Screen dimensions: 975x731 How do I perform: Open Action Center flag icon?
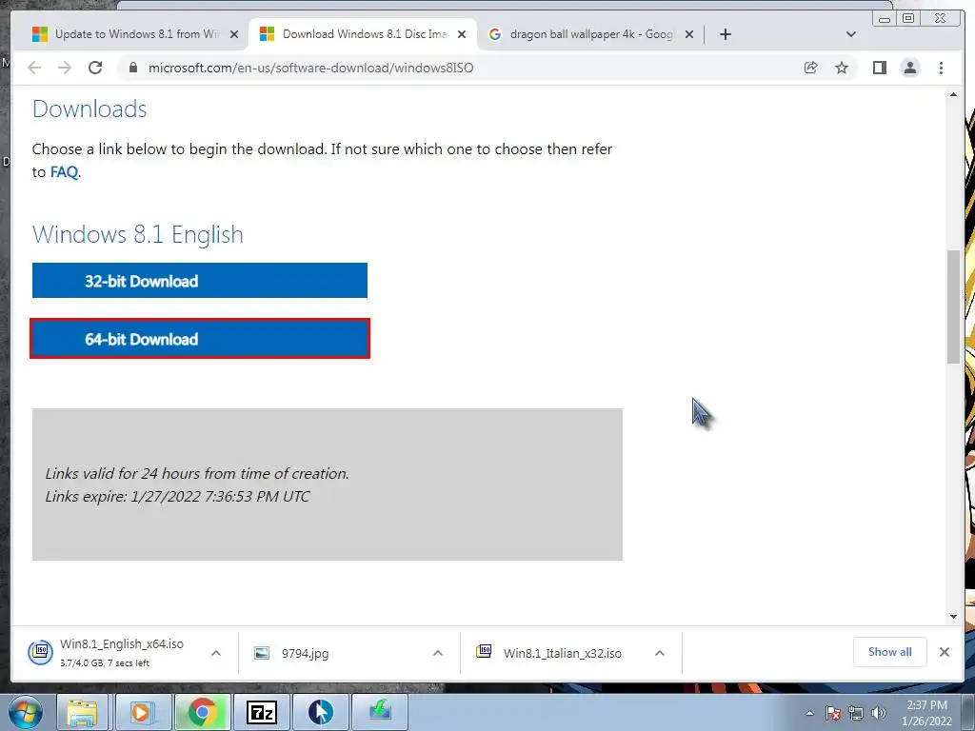click(x=832, y=713)
